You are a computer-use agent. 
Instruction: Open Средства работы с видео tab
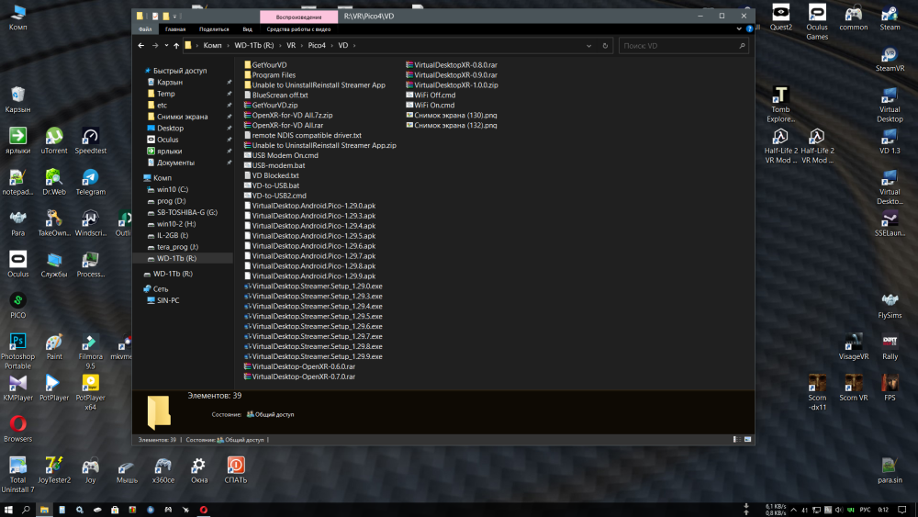(x=298, y=29)
